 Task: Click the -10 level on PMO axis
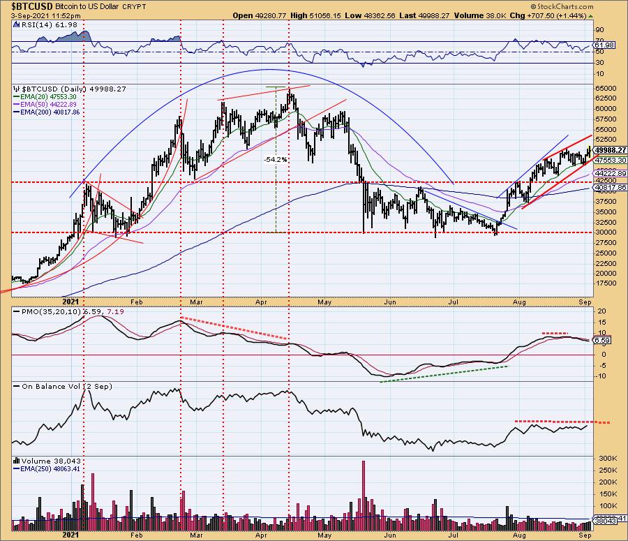(602, 376)
